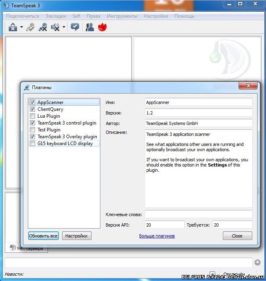Viewport: 266px width, 281px height.
Task: Click the Close button in plugins dialog
Action: click(x=237, y=236)
